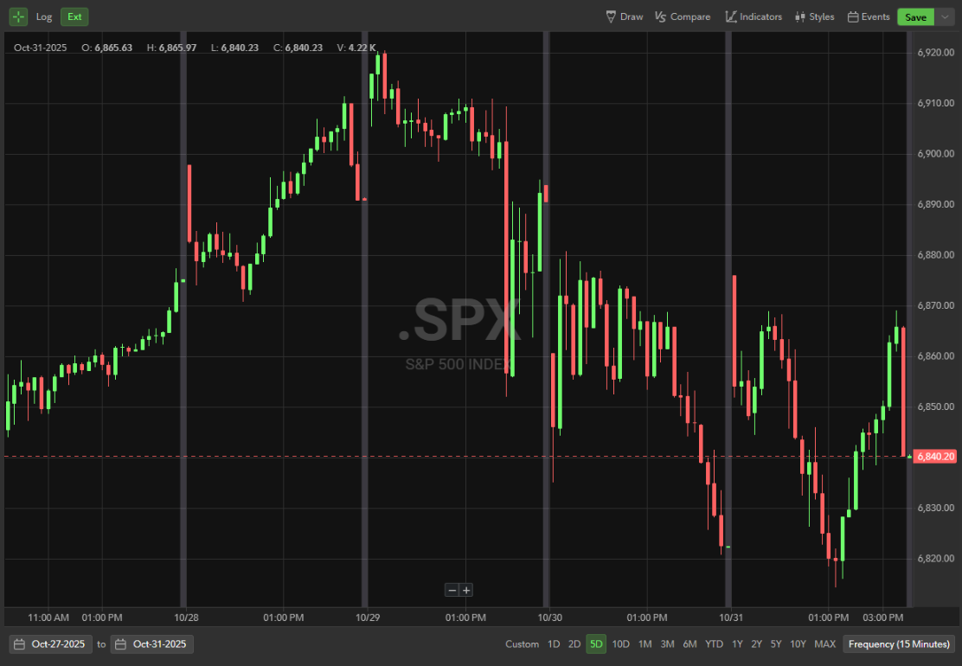Click the green Save button
The image size is (962, 666).
point(915,16)
